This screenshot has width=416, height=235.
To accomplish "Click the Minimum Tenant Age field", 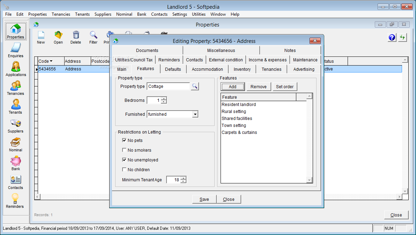I will (173, 180).
